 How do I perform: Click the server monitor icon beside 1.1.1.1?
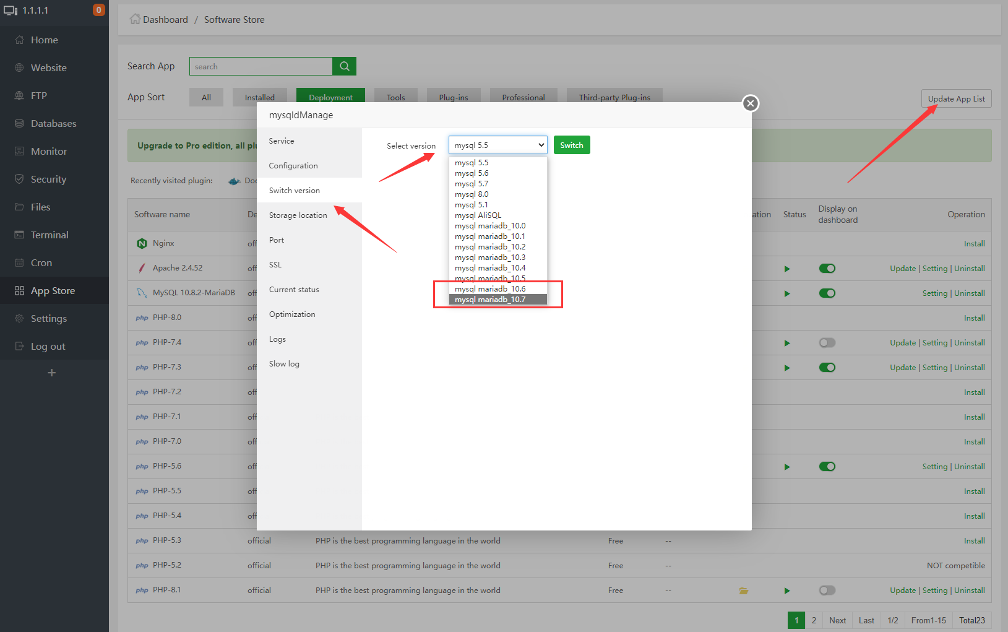(11, 11)
